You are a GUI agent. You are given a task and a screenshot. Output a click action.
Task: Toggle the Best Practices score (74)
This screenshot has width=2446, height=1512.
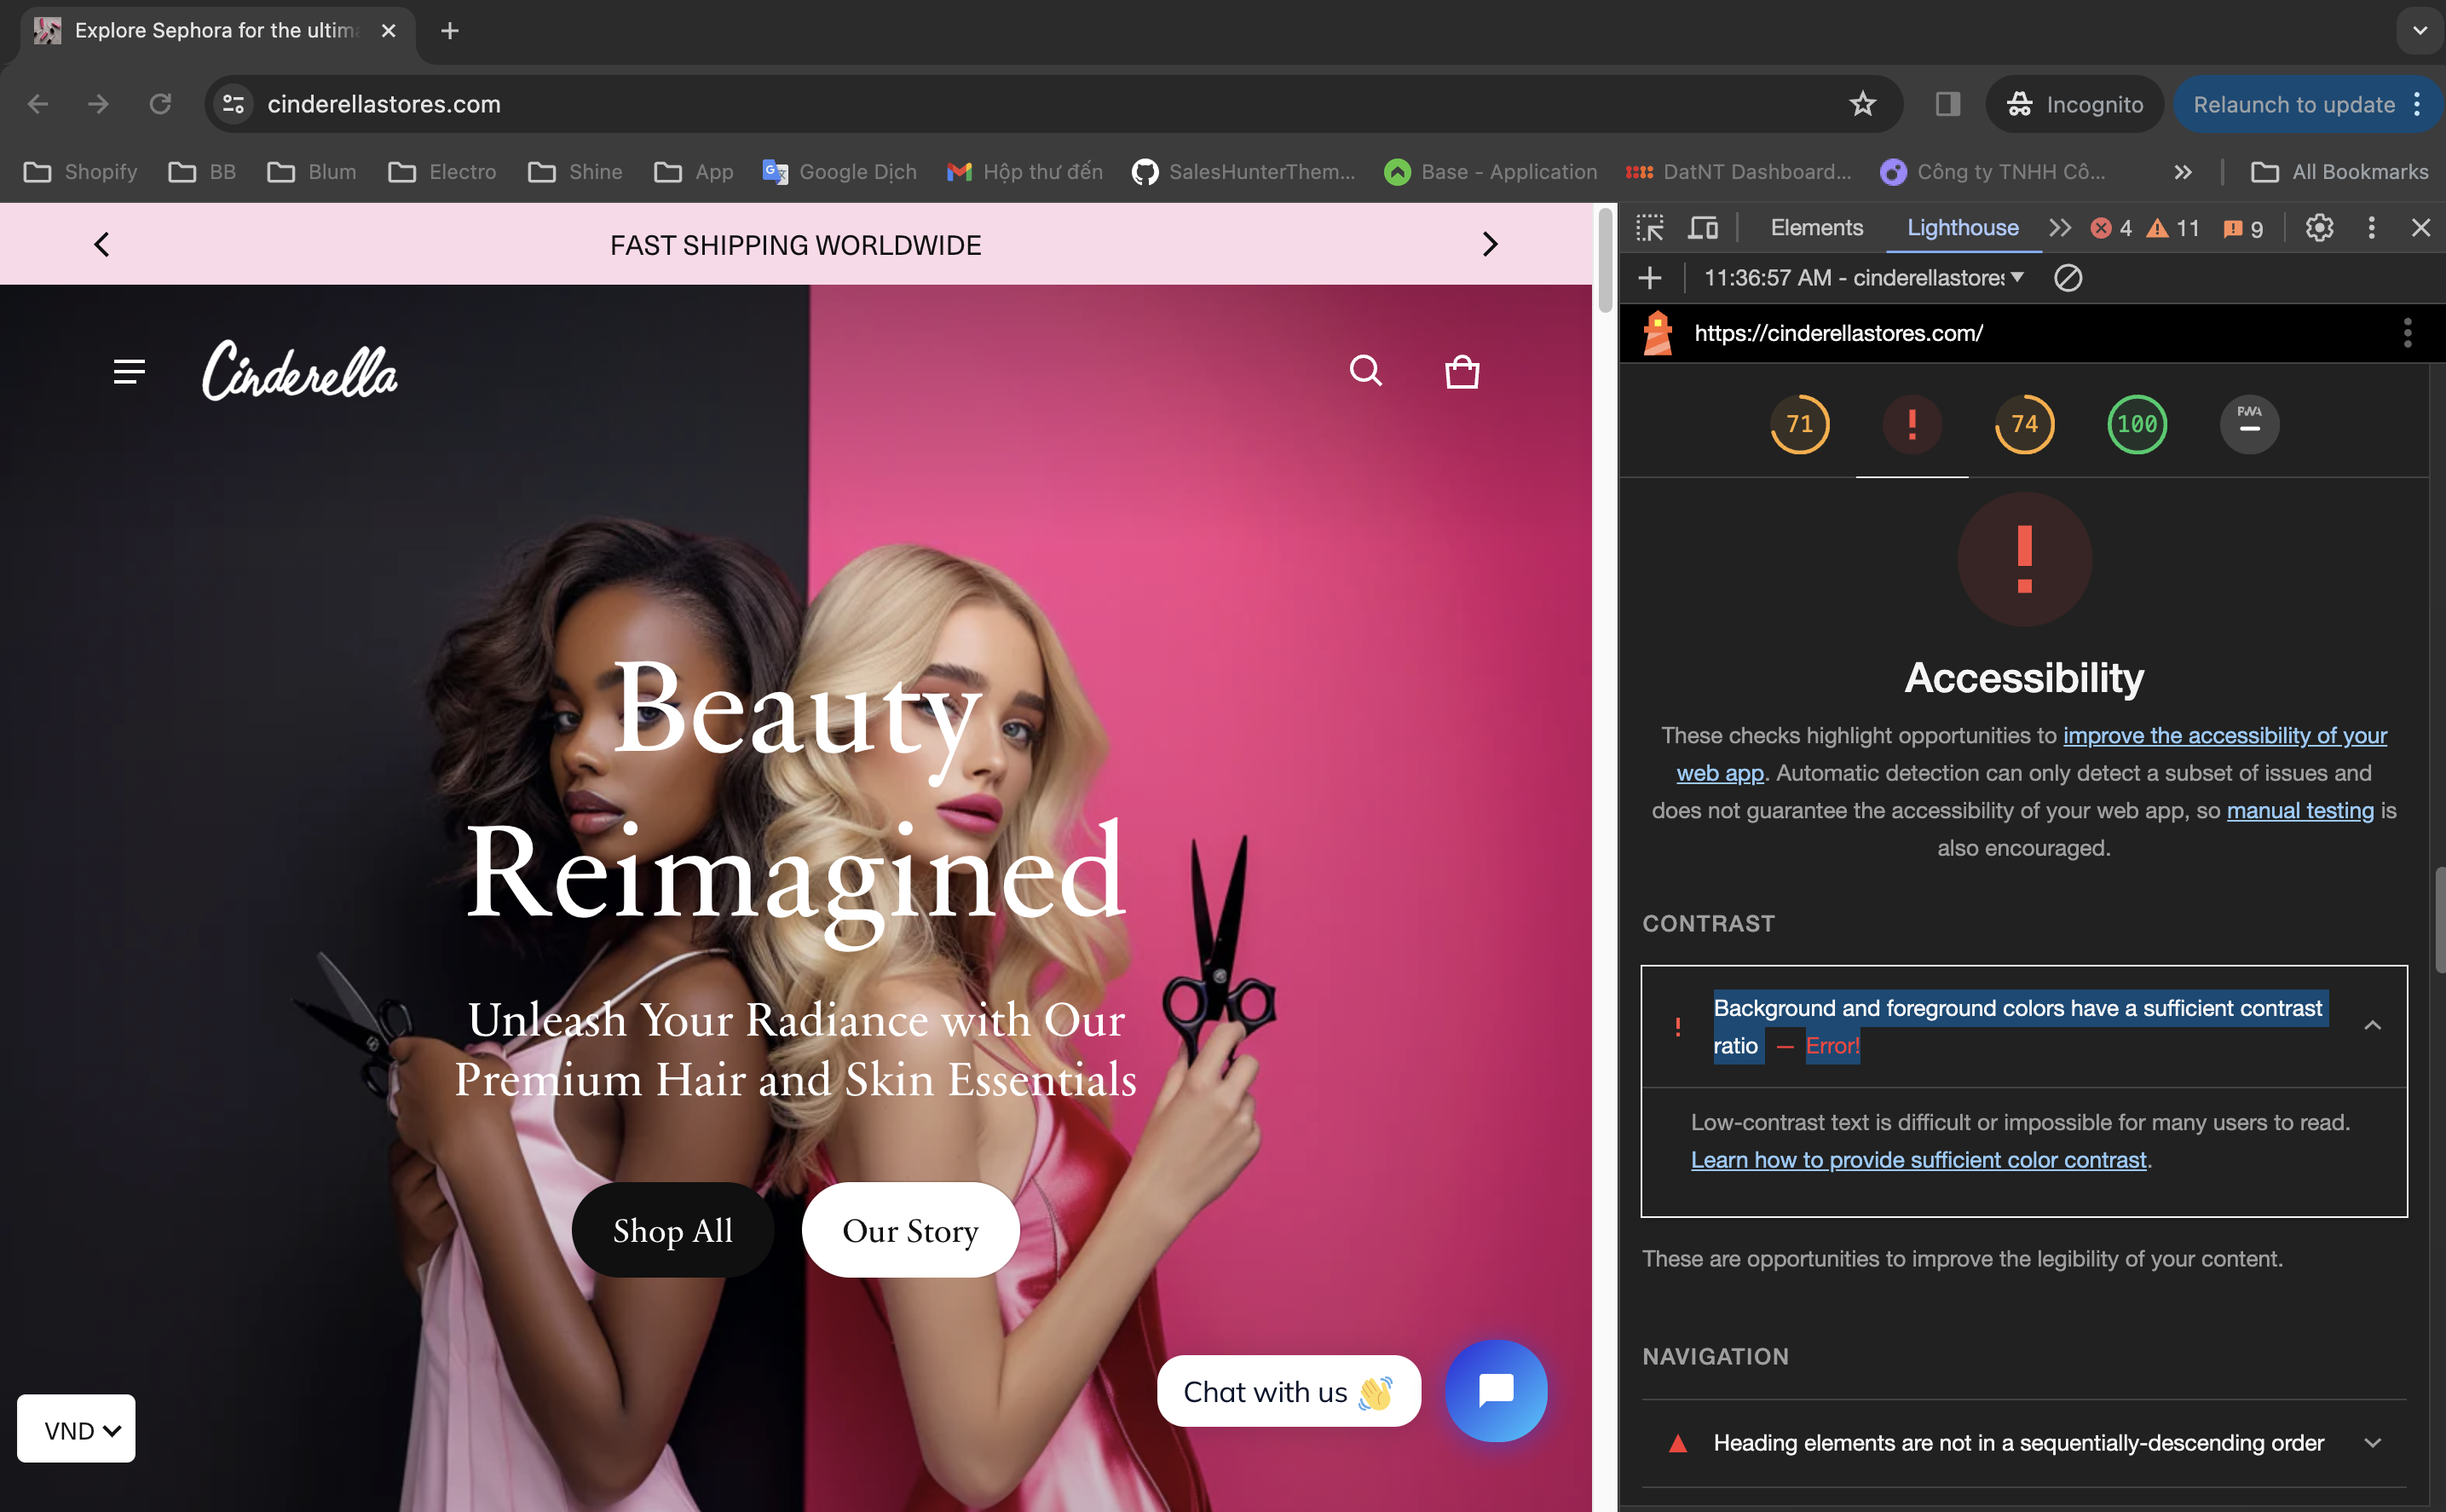point(2023,423)
